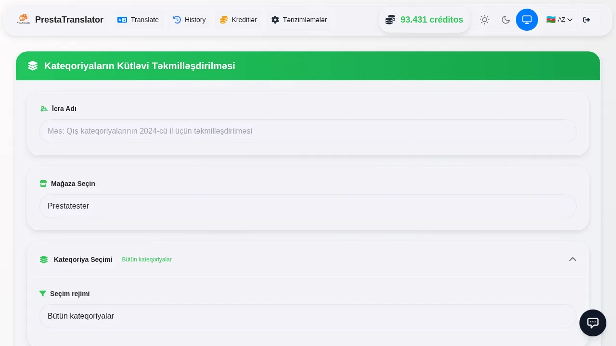Toggle the monitor theme mode button
Viewport: 616px width, 346px height.
(527, 20)
